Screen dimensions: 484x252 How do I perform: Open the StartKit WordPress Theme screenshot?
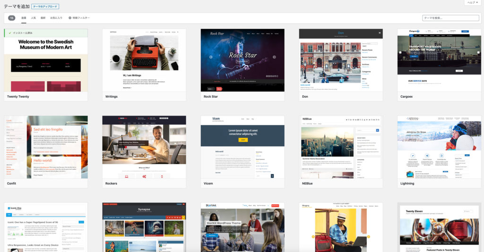click(242, 227)
